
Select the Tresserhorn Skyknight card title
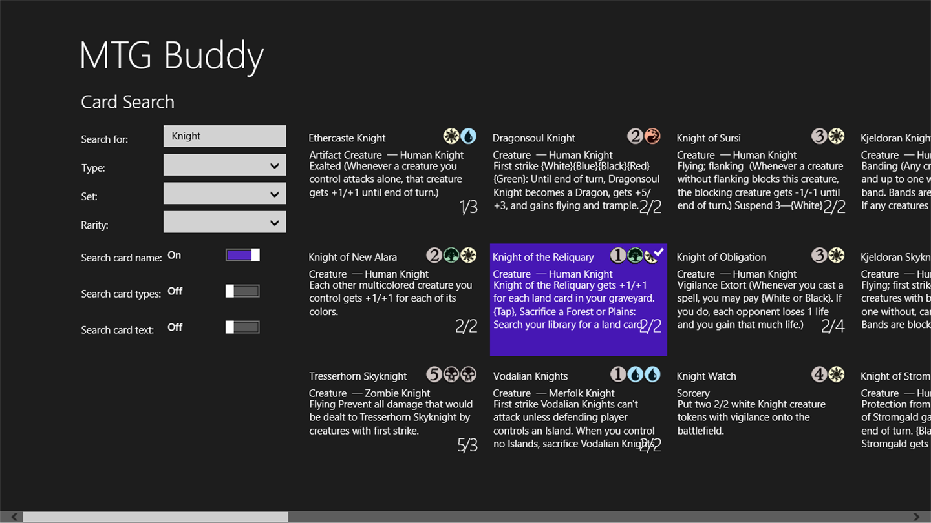pos(358,376)
